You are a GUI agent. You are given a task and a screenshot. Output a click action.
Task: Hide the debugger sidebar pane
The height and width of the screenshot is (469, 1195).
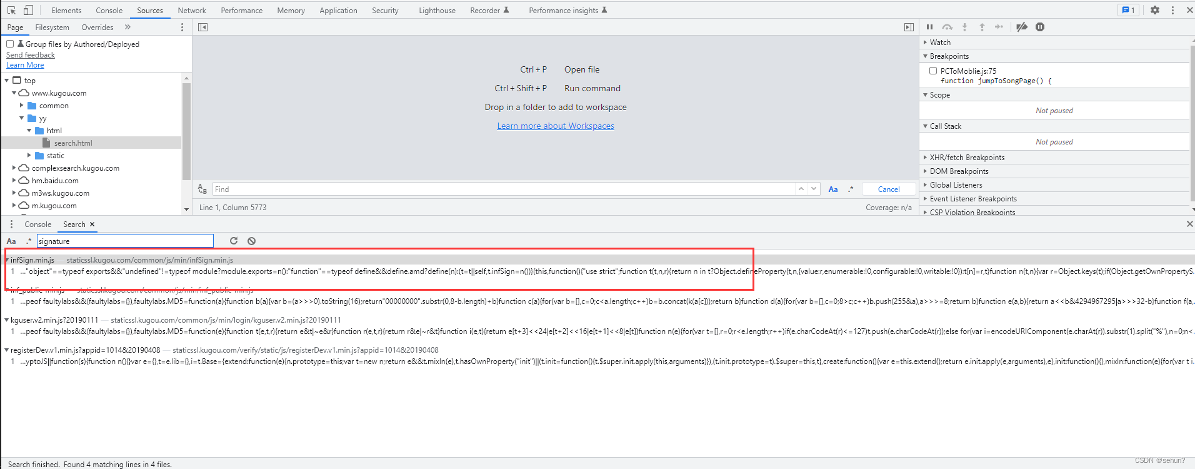(x=909, y=27)
